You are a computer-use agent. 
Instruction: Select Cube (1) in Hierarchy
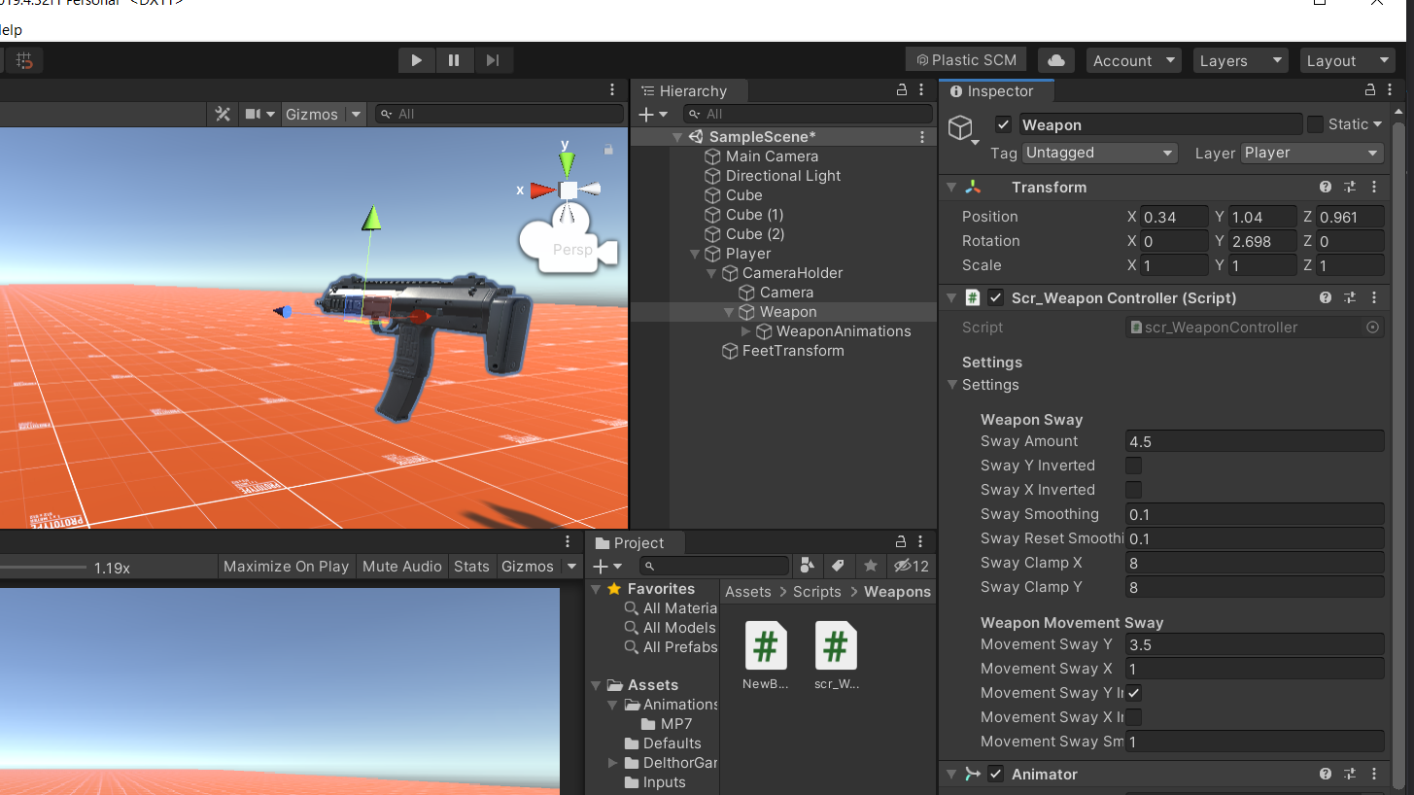pos(754,215)
